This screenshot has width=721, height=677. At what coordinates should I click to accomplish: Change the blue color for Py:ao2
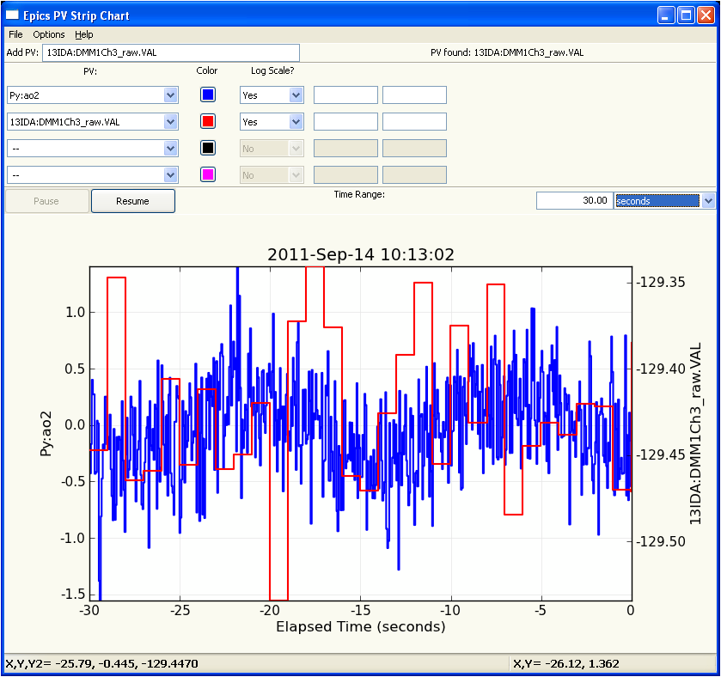point(207,94)
